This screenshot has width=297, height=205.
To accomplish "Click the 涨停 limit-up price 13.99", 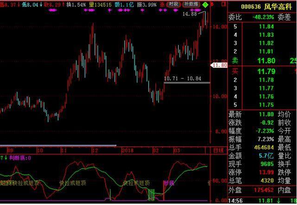I will point(266,172).
